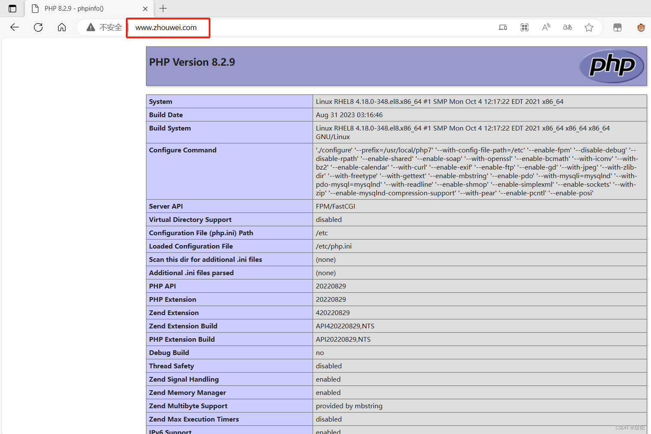Select the System value Linux RHEL8 text
The height and width of the screenshot is (434, 651).
(440, 102)
